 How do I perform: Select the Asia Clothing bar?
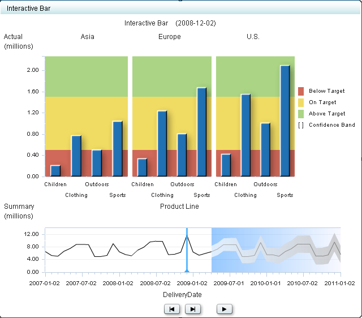point(76,156)
